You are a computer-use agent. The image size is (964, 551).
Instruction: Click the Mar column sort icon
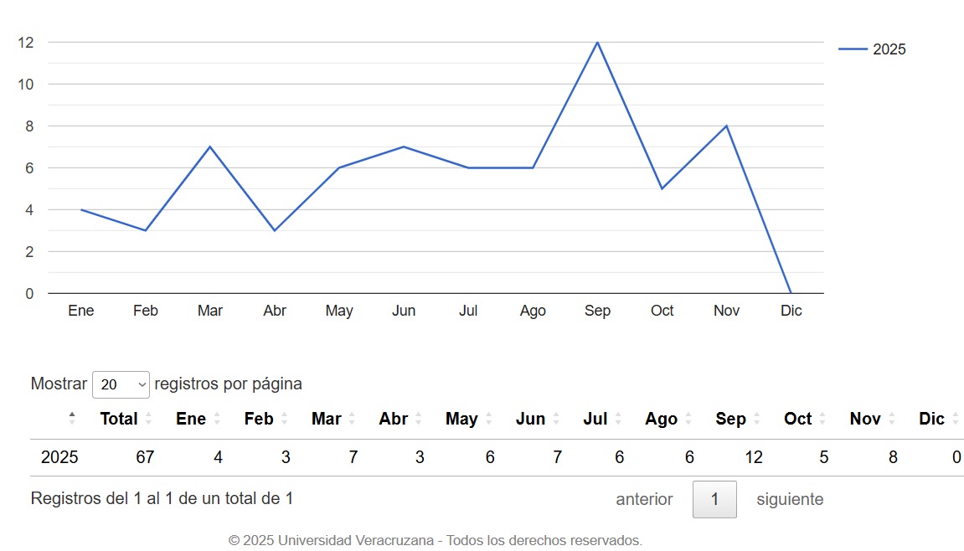pos(352,419)
